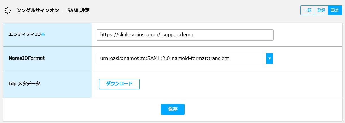Click the シングルサインオン heading
This screenshot has width=345, height=123.
[x=38, y=10]
